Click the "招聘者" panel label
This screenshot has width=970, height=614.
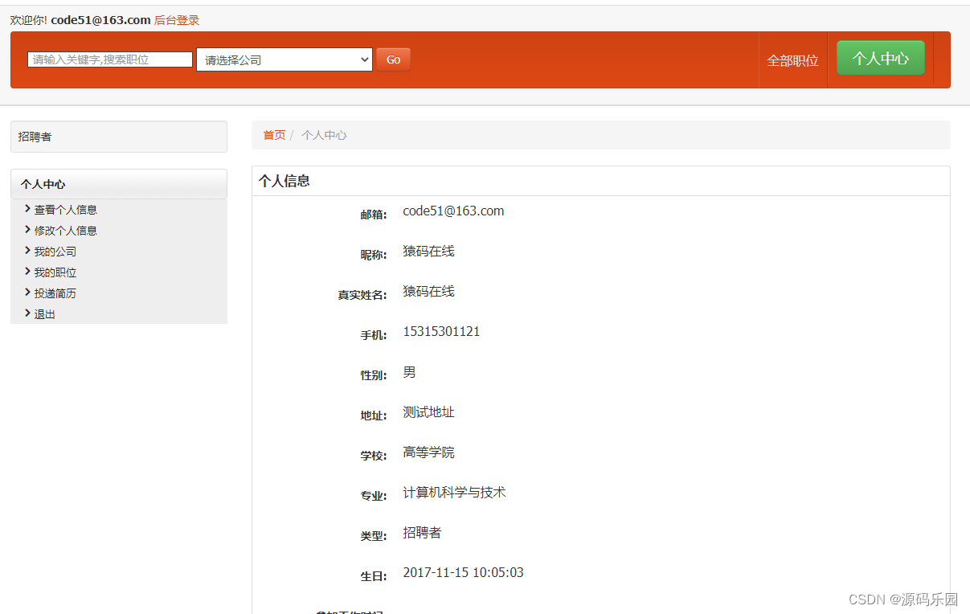point(34,136)
